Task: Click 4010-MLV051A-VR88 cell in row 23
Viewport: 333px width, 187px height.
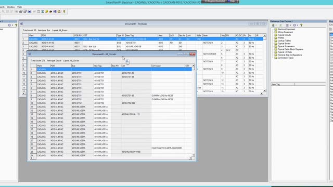Action: click(136, 152)
